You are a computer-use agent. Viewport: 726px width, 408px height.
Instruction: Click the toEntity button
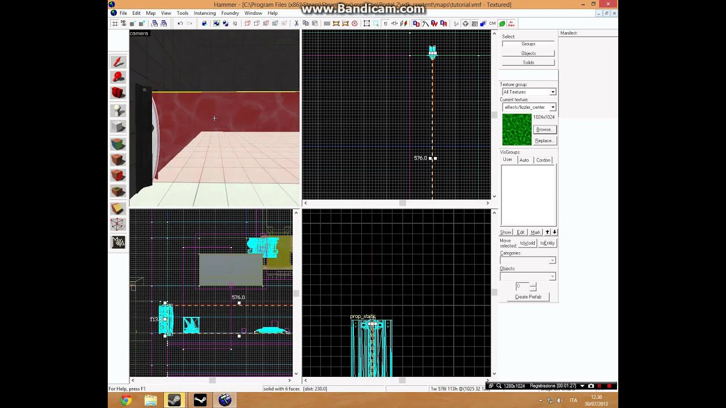click(x=547, y=243)
